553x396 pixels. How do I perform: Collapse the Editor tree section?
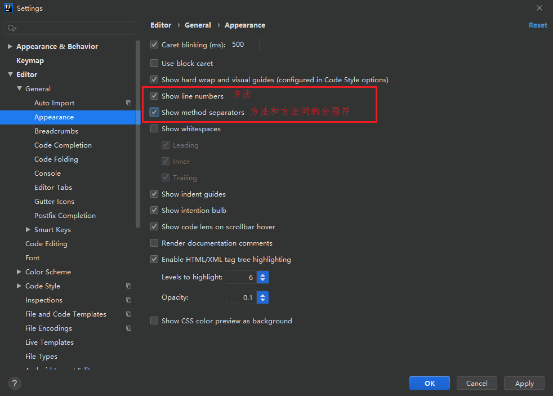(10, 75)
